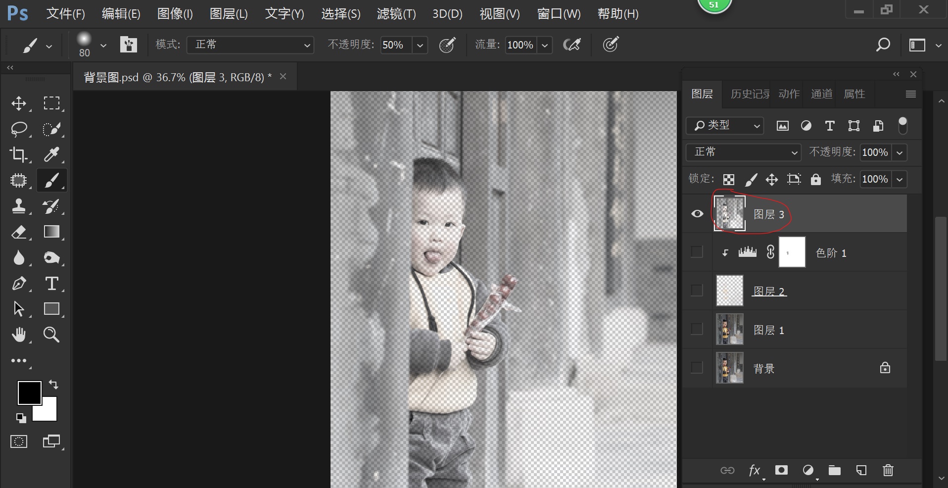Open the 滤镜(T) menu
The height and width of the screenshot is (488, 948).
pos(396,14)
